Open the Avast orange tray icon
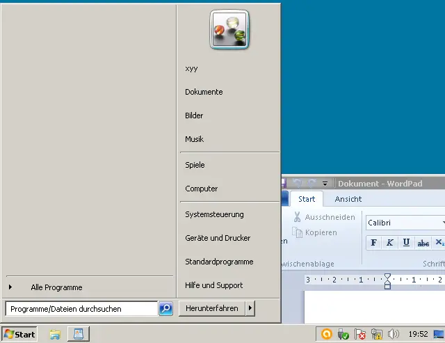445x343 pixels. coord(326,335)
